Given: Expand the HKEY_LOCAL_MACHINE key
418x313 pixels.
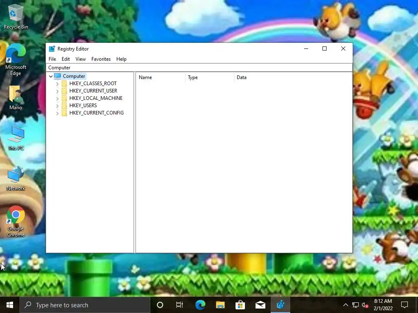Looking at the screenshot, I should click(x=57, y=99).
